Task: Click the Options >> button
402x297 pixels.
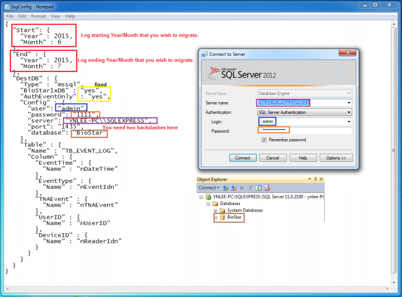Action: click(336, 158)
